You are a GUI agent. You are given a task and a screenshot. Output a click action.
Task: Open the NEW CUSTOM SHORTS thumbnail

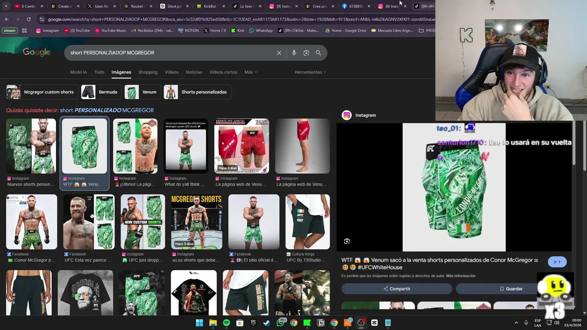click(x=143, y=222)
